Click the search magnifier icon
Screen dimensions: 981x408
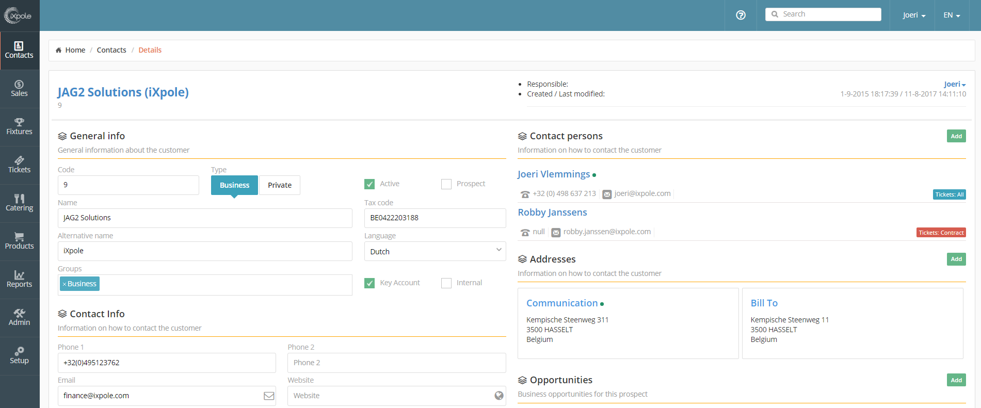775,14
